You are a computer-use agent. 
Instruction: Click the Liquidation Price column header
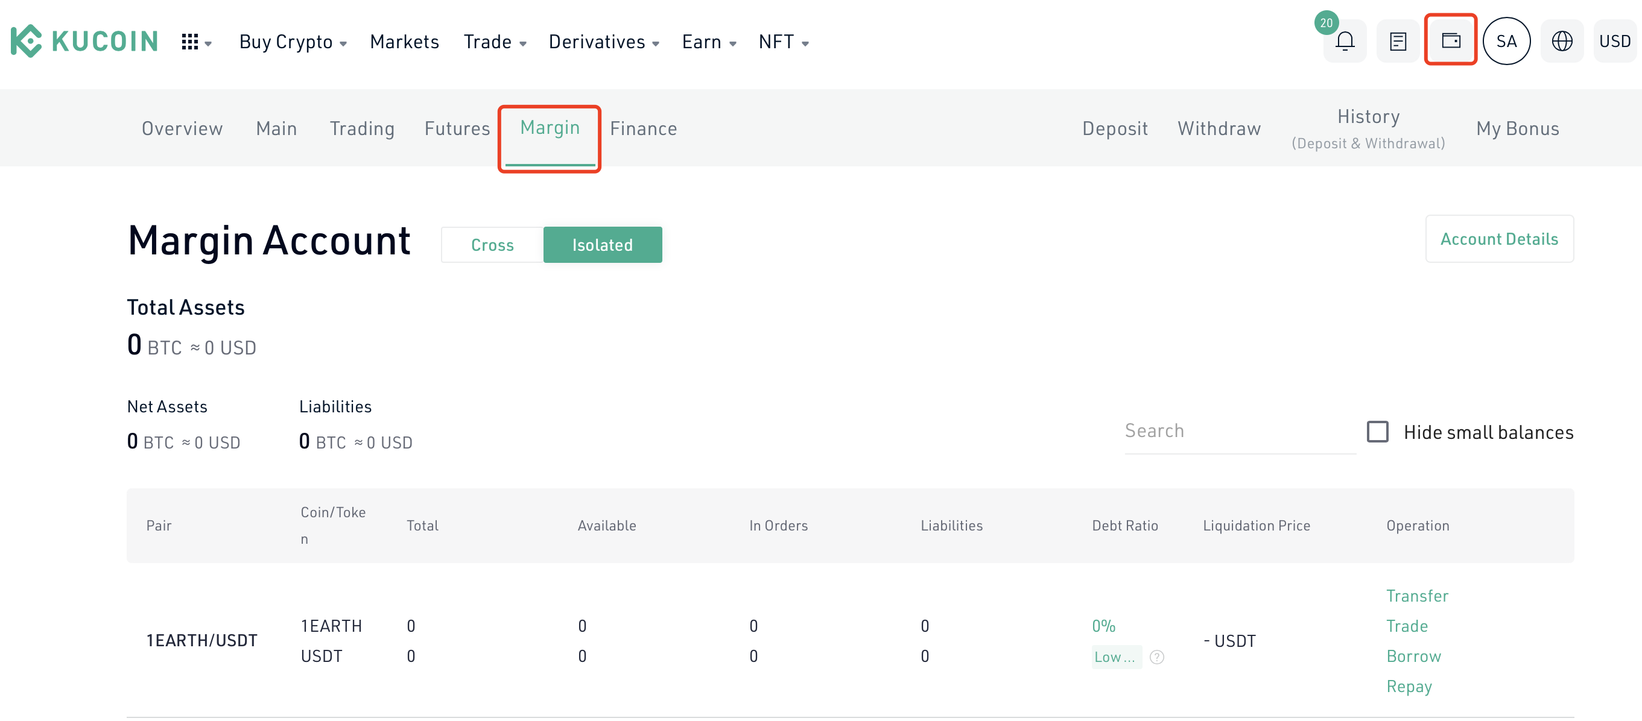click(1257, 526)
